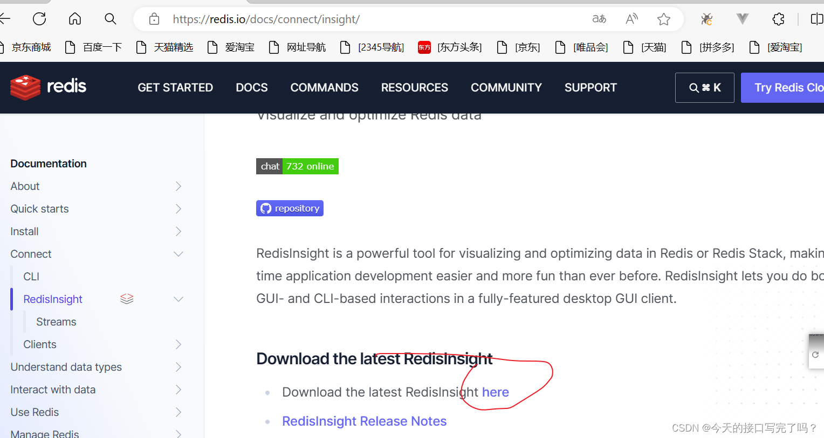This screenshot has height=438, width=824.
Task: Open the [爱淘宝] bookmark at right
Action: pyautogui.click(x=776, y=47)
